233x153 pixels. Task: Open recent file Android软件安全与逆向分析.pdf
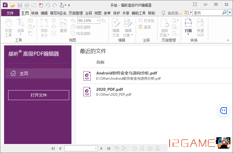tap(156, 76)
